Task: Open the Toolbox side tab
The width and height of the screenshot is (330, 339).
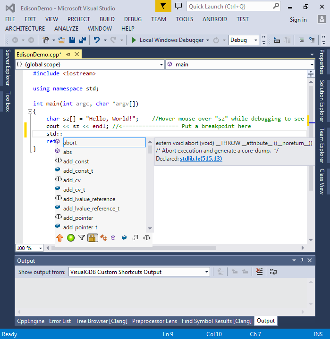Action: click(x=8, y=101)
